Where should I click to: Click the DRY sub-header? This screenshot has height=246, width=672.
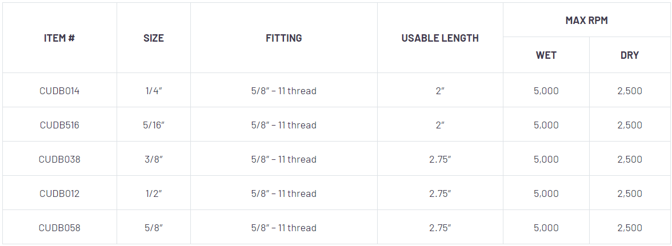pos(630,55)
